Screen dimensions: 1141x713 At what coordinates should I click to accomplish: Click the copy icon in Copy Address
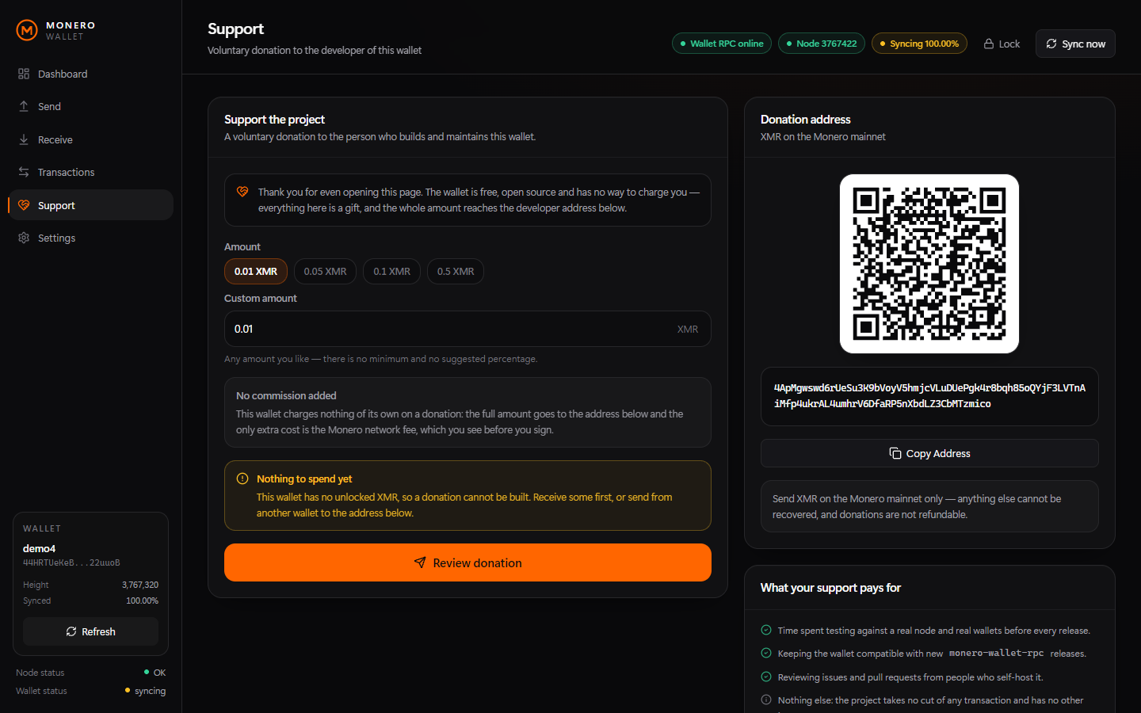(895, 453)
